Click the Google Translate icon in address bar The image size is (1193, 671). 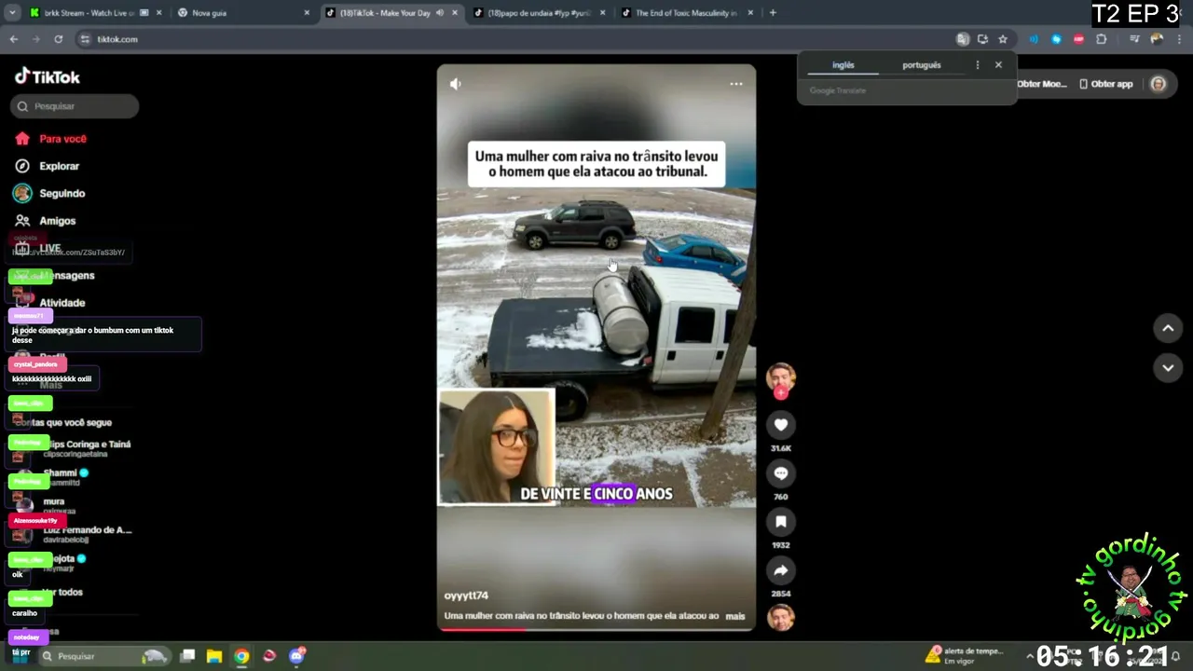tap(963, 39)
